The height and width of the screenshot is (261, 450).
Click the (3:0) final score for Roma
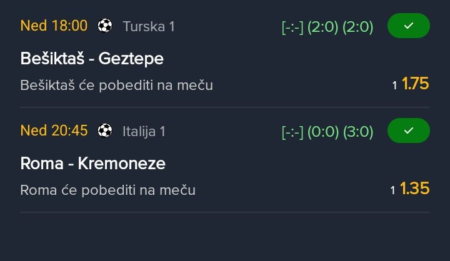(358, 132)
